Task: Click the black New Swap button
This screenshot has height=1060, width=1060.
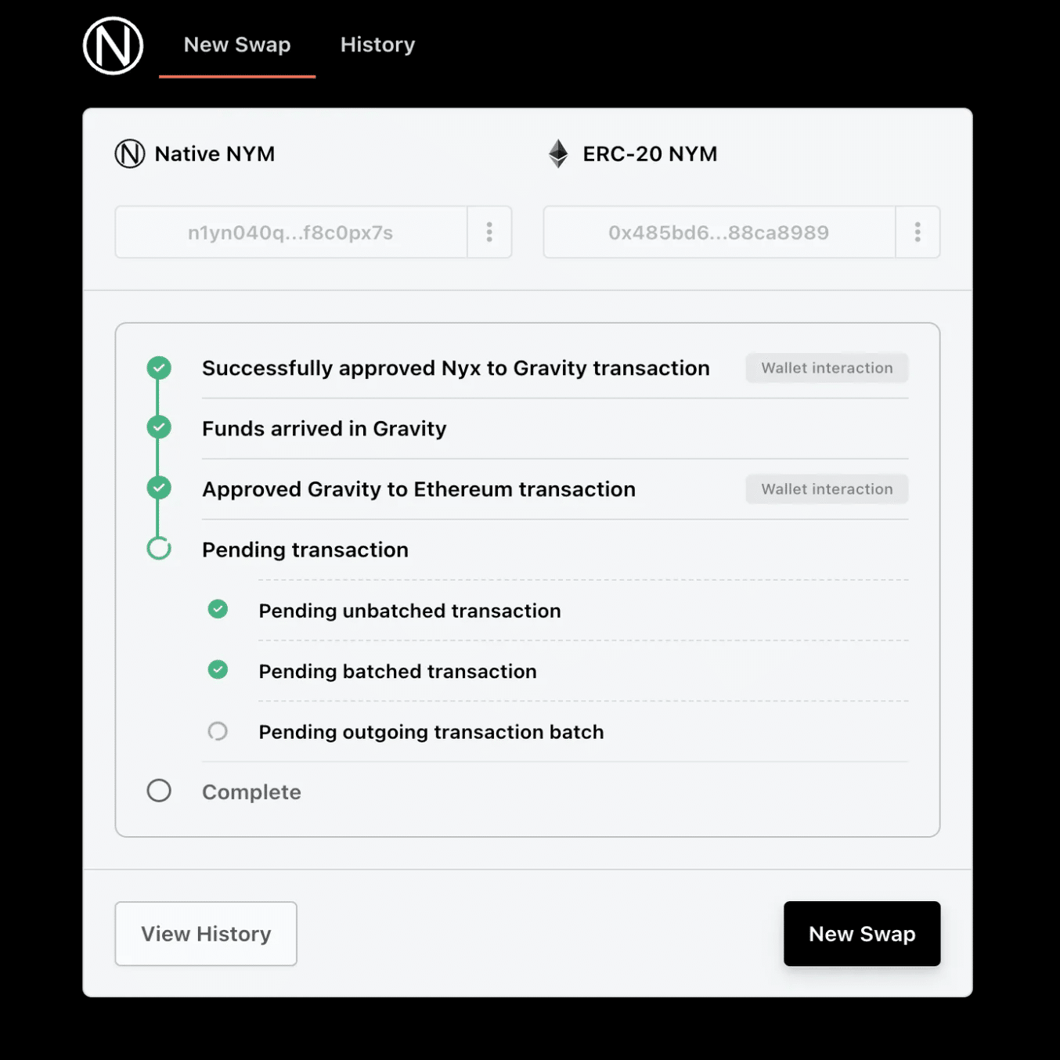Action: [x=861, y=933]
